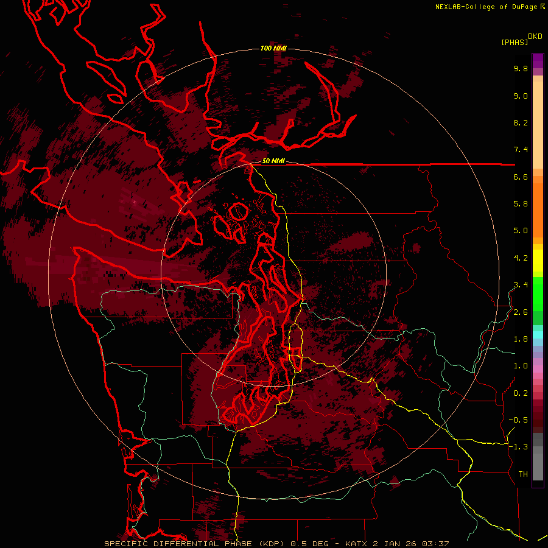Click the 9.8 scale value
Image resolution: width=548 pixels, height=548 pixels.
[521, 69]
